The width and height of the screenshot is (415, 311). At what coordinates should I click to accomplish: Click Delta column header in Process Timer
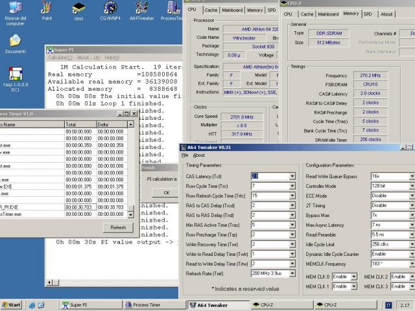pos(112,124)
